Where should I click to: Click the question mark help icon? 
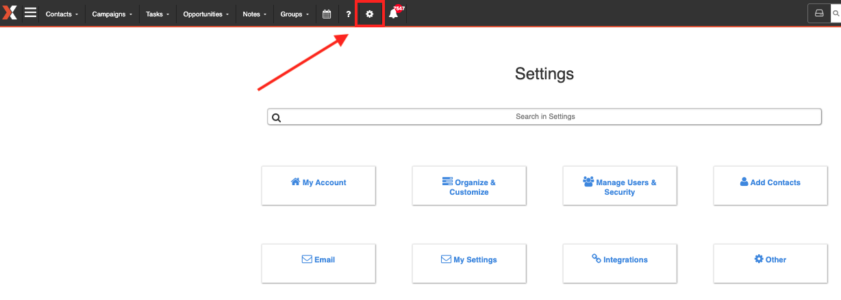349,14
